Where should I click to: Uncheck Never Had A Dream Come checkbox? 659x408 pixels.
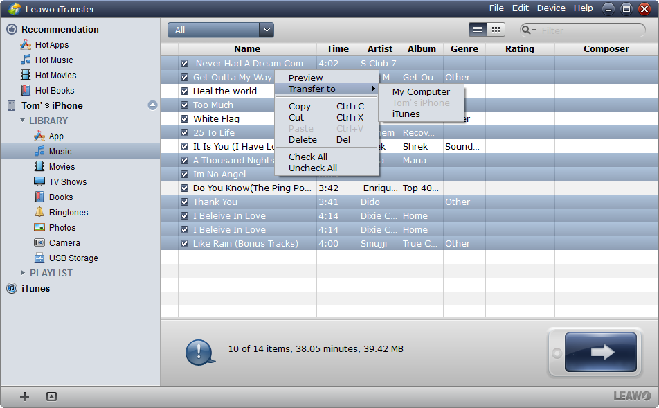click(x=185, y=64)
